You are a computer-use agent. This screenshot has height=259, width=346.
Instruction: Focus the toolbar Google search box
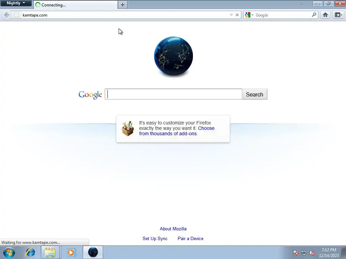click(x=283, y=15)
